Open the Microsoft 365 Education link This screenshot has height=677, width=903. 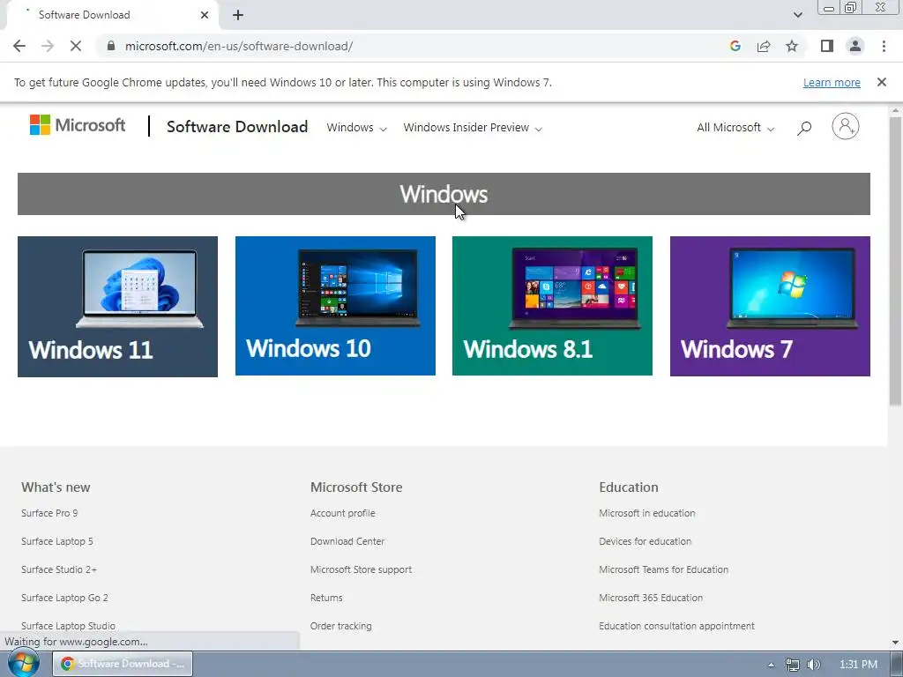pyautogui.click(x=651, y=598)
